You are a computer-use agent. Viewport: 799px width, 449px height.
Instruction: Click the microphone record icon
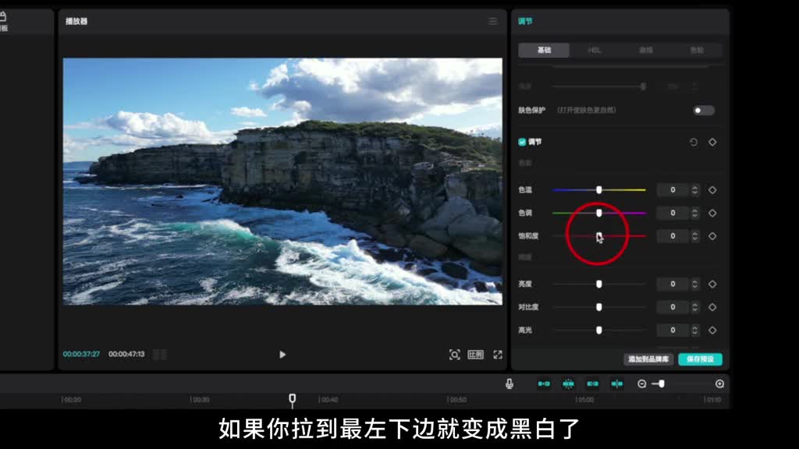(x=509, y=384)
